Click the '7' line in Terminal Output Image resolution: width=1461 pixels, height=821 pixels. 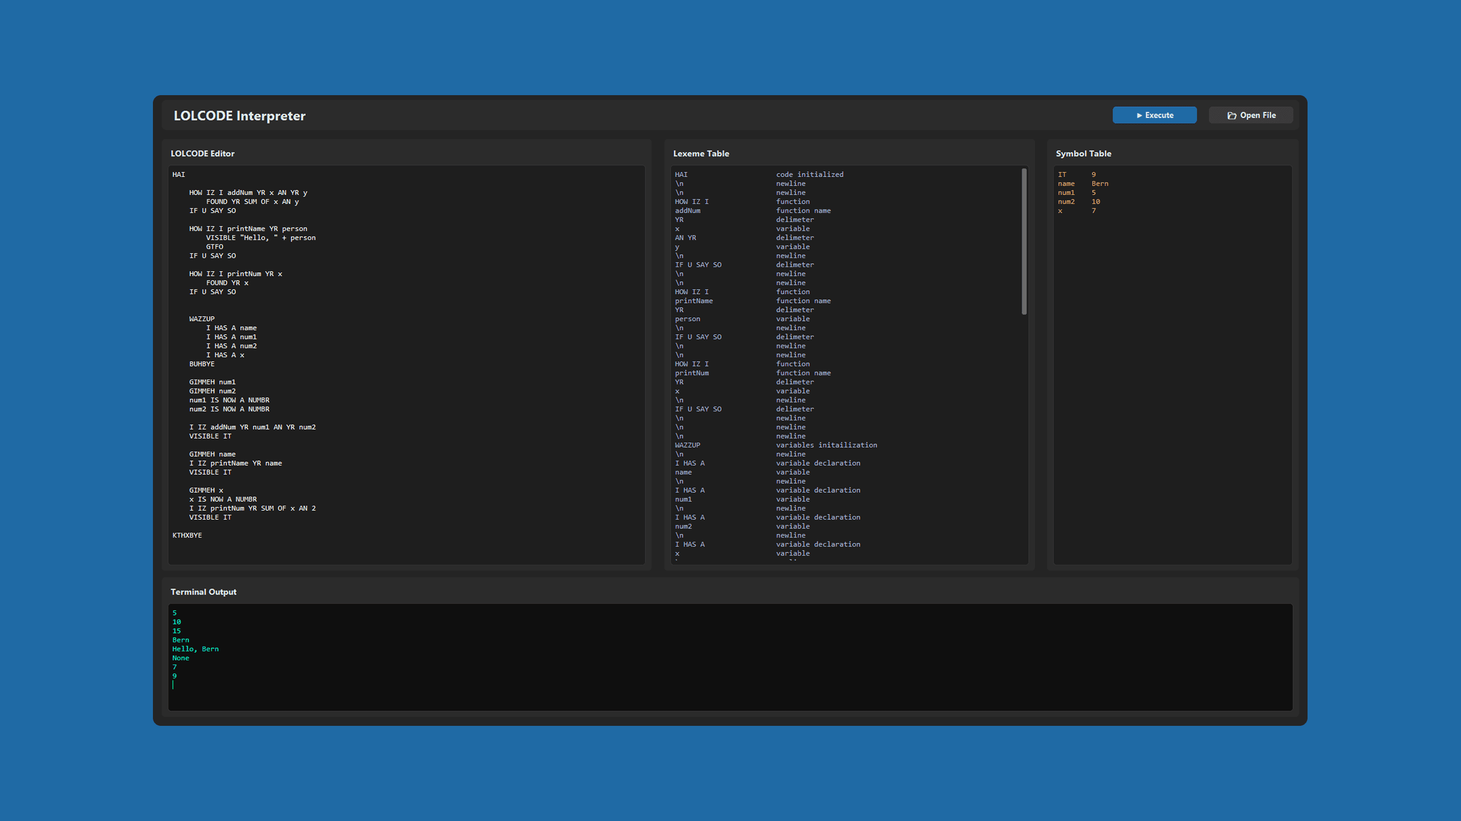point(175,668)
